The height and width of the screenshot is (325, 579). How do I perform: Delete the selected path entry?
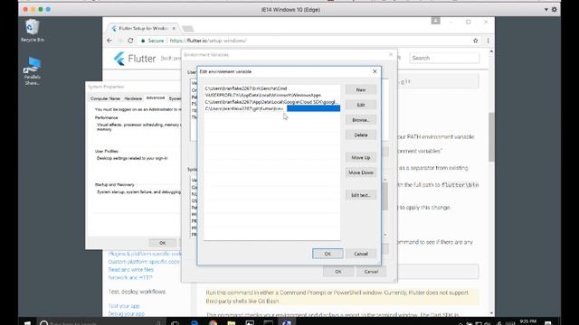point(361,135)
